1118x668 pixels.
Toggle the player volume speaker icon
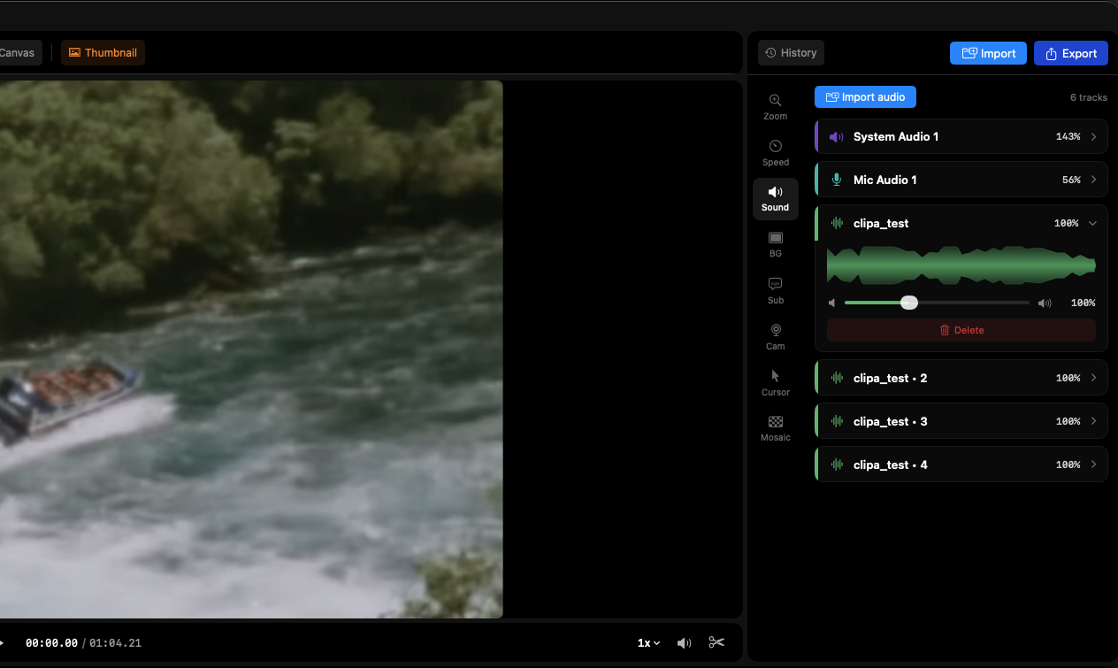(x=684, y=643)
